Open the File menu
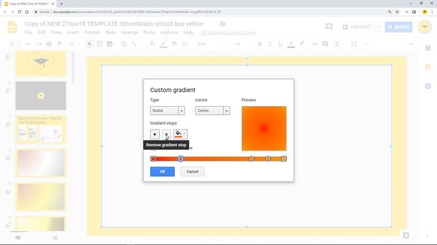The width and height of the screenshot is (437, 245). coord(28,33)
